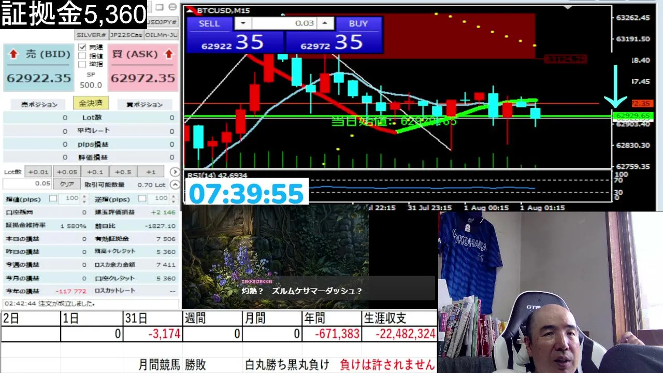The height and width of the screenshot is (373, 663).
Task: Click the 今年の損益 value -117 772
Action: point(72,291)
